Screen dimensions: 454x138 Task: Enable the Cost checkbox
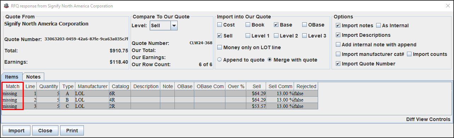tap(220, 25)
